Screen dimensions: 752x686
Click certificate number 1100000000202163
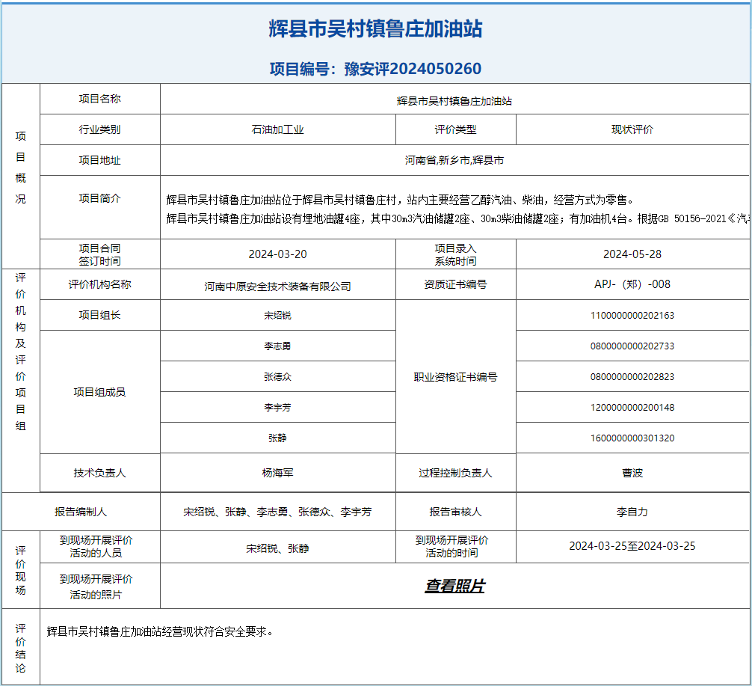click(x=632, y=316)
